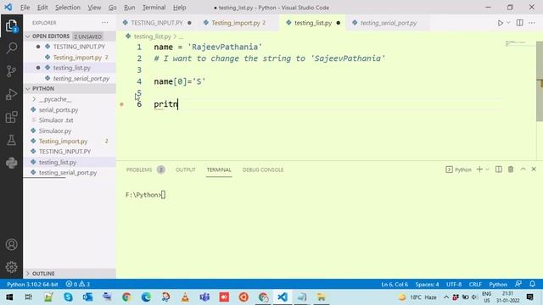Open Explorer Views and More Actions menu
Viewport: 543px width, 305px height.
pyautogui.click(x=105, y=23)
